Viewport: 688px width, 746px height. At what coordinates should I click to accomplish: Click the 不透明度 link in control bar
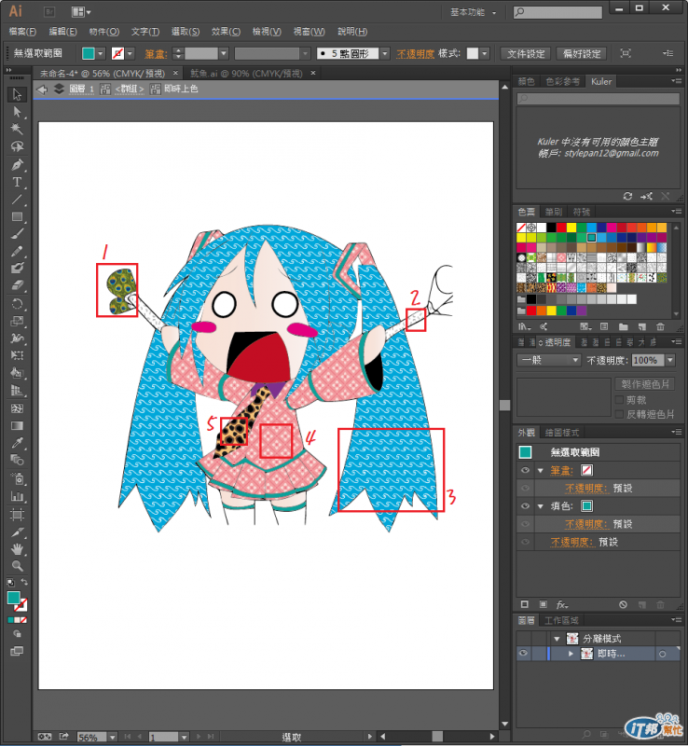[416, 54]
